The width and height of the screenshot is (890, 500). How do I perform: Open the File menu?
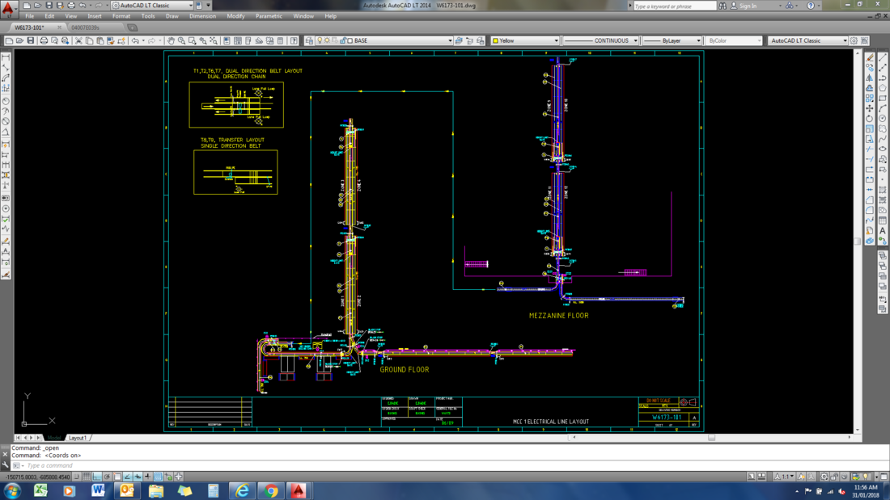29,16
